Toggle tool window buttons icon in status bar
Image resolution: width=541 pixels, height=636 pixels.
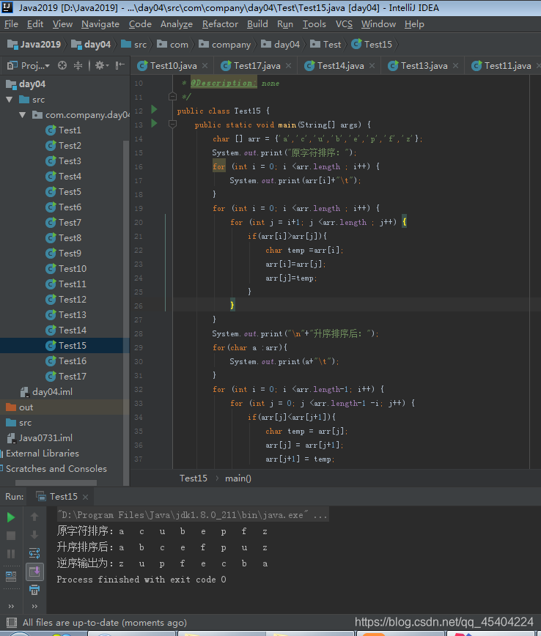click(12, 623)
